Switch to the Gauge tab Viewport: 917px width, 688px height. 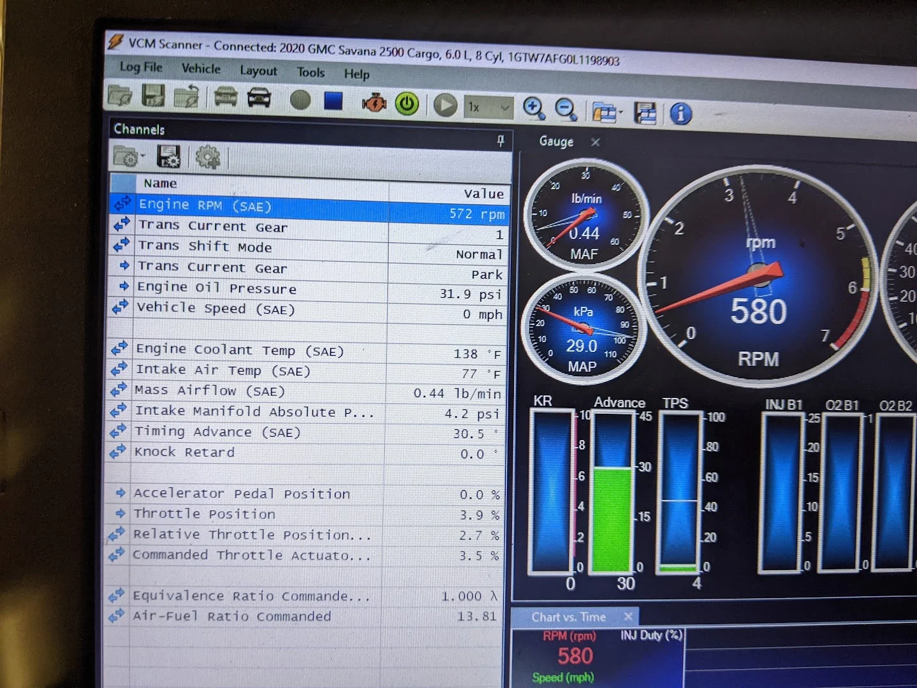coord(556,142)
